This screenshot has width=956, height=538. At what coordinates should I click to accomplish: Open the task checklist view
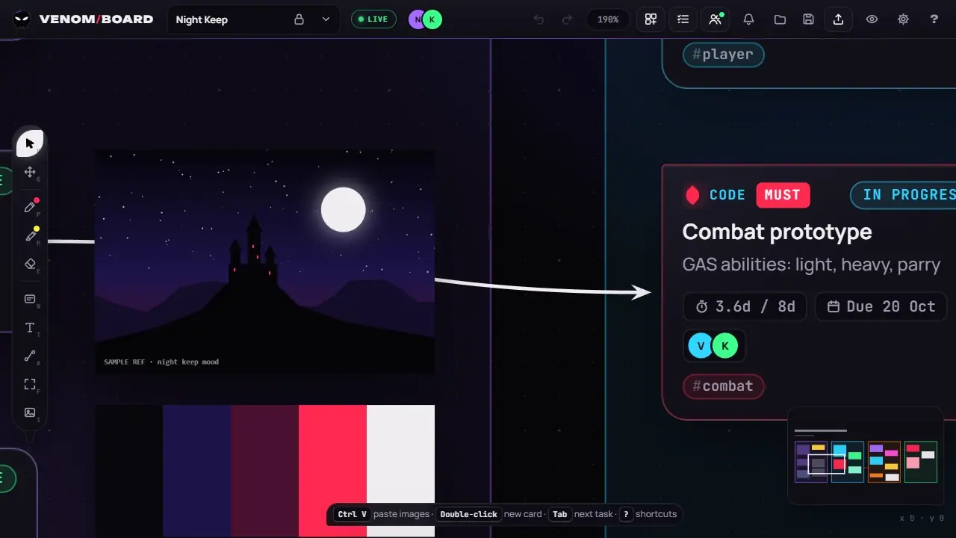[x=683, y=19]
